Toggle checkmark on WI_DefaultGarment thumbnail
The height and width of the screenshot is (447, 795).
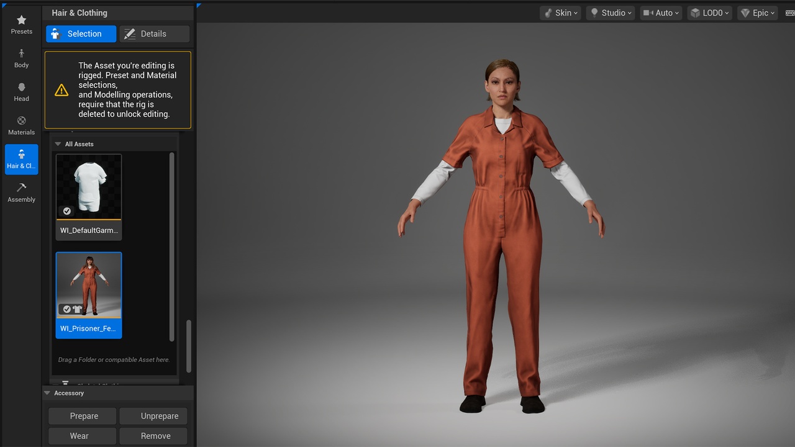67,211
